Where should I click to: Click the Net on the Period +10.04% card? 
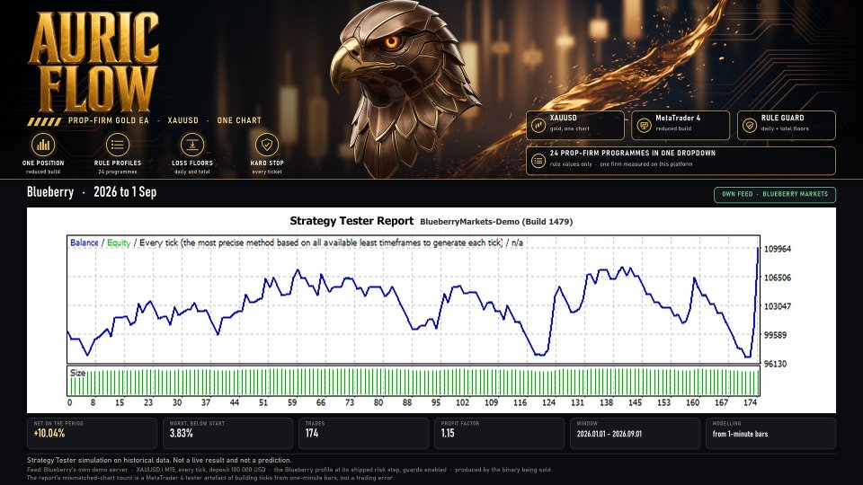92,433
